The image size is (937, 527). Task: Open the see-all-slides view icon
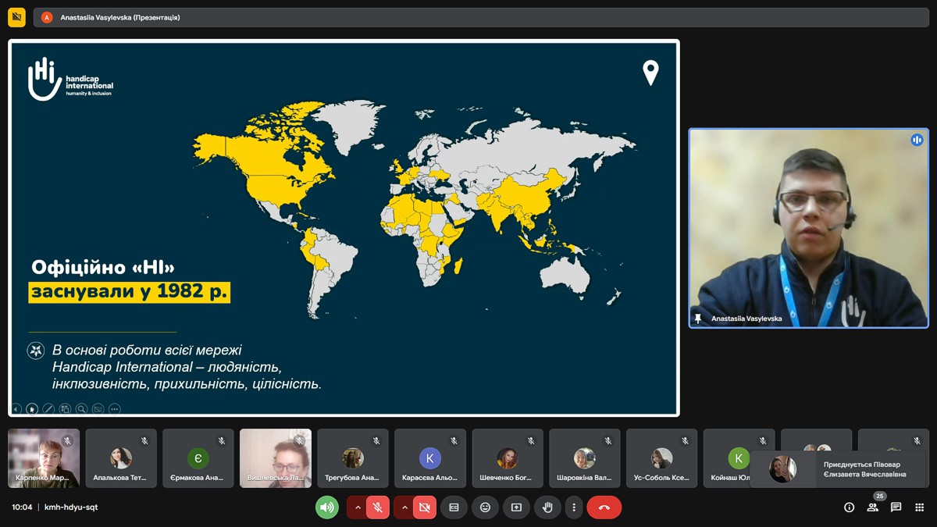[65, 408]
